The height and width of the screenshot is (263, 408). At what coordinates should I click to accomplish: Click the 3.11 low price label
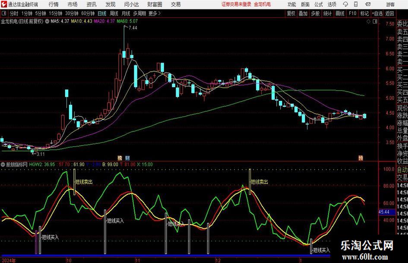(x=40, y=154)
